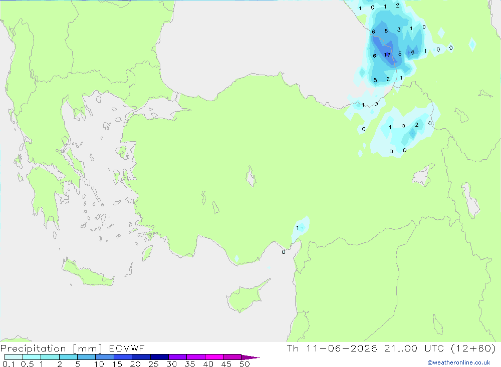This screenshot has width=501, height=367.
Task: Click the above-50 mm arrow tip of the legend
Action: 250,357
